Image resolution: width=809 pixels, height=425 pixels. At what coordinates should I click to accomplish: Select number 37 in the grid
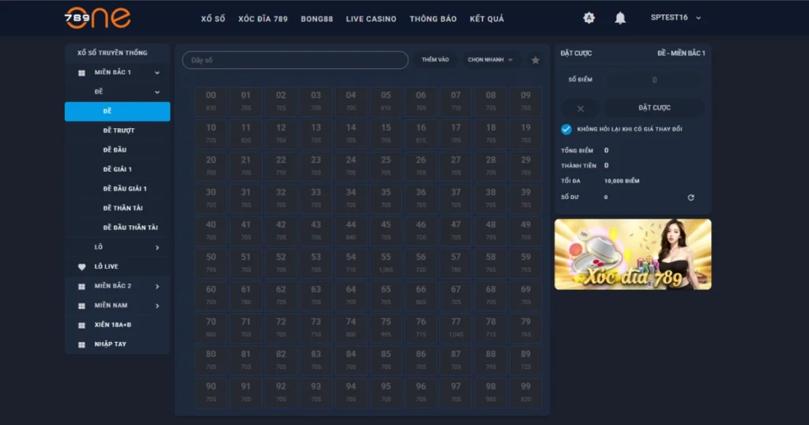[x=456, y=198]
